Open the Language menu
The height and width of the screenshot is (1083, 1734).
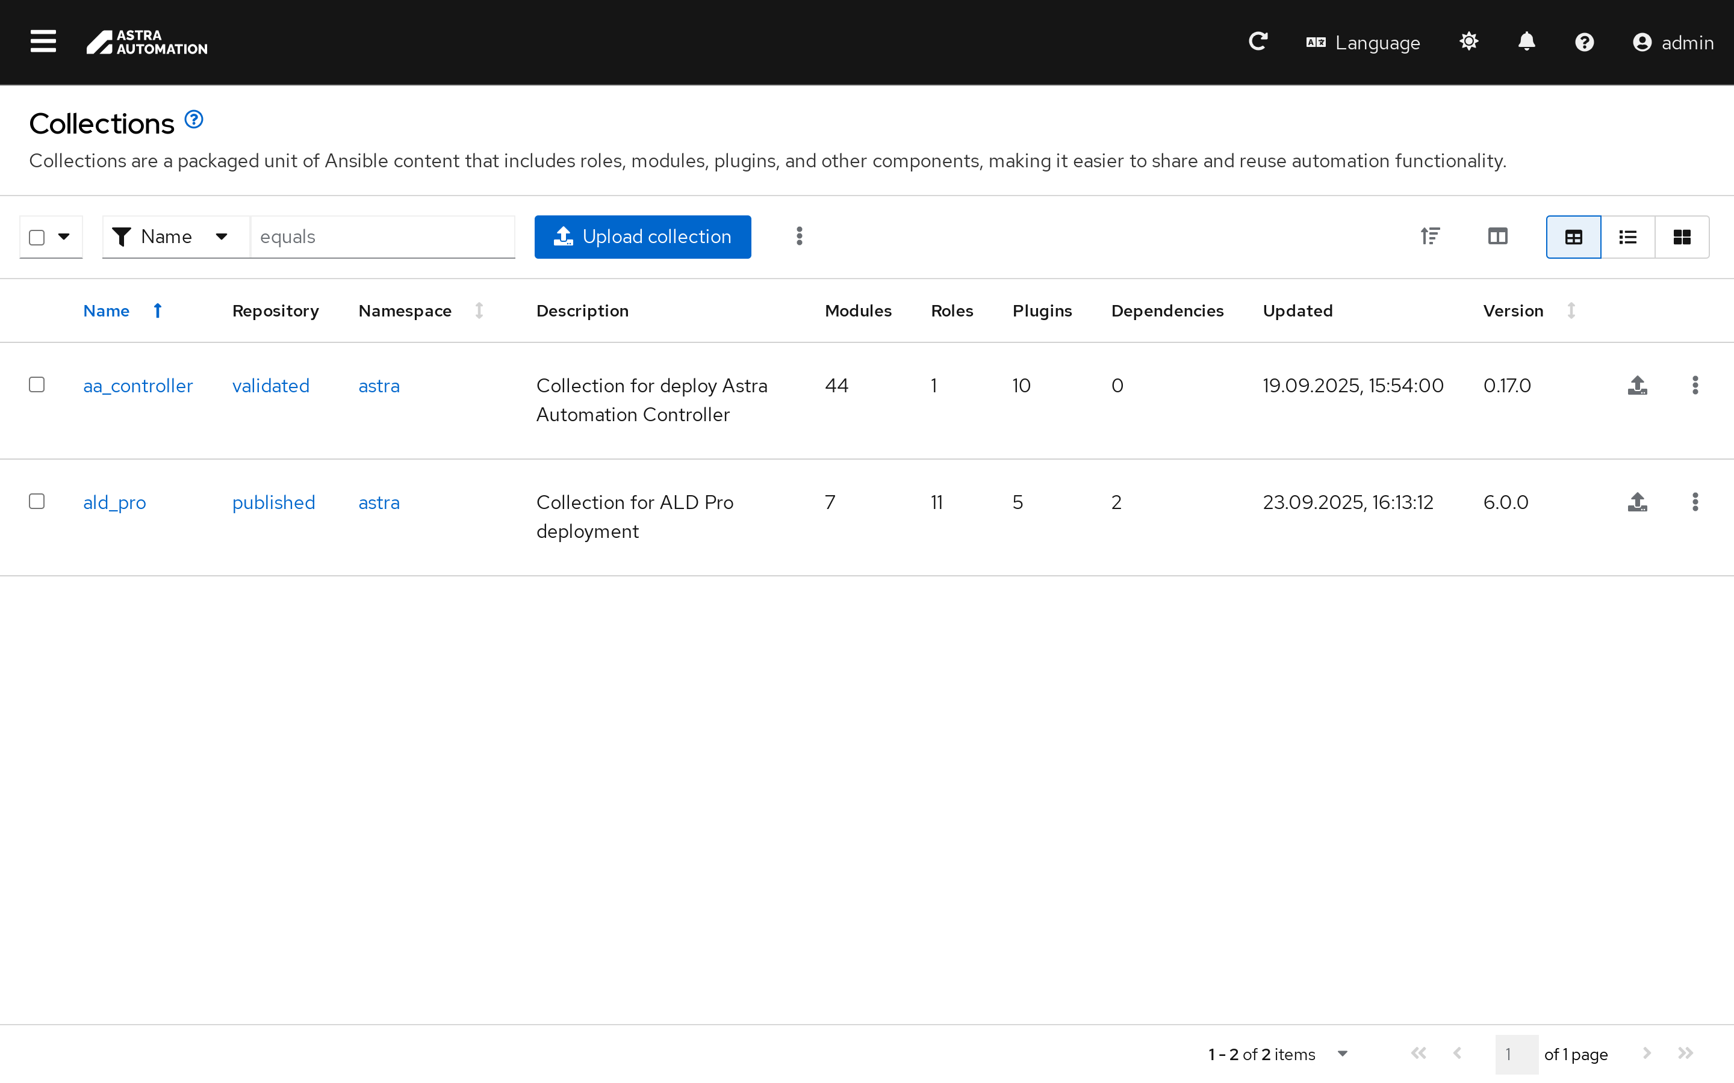[1363, 43]
